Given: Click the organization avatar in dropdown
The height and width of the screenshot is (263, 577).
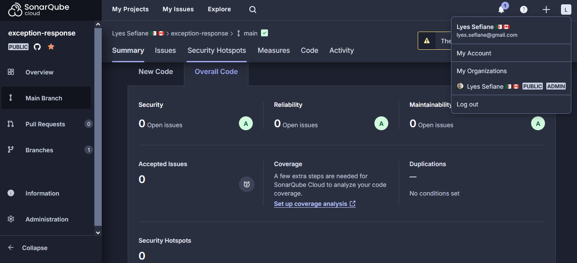Looking at the screenshot, I should 460,86.
